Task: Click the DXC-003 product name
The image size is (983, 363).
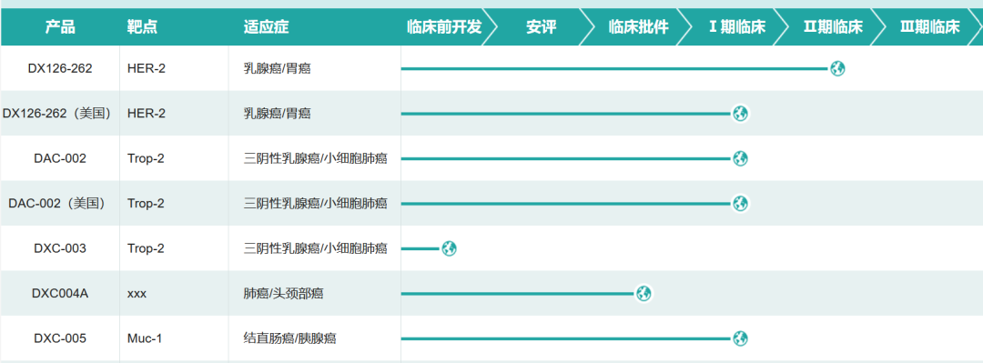Action: coord(60,249)
